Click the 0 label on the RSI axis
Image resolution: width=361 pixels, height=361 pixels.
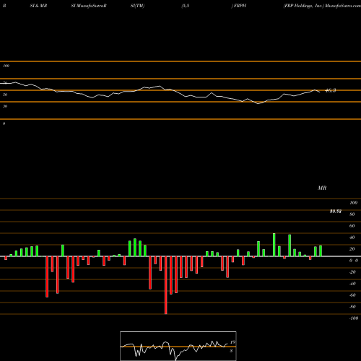[x=4, y=123]
